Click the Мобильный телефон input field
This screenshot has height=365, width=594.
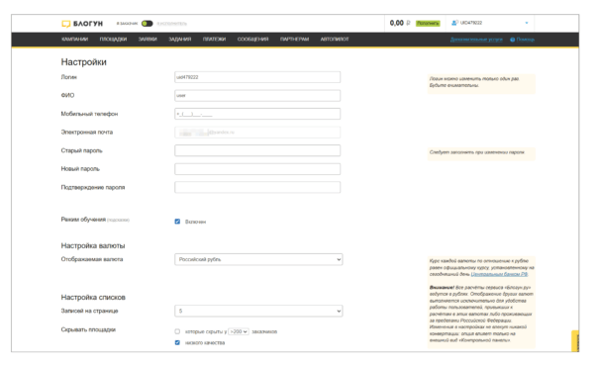[257, 114]
